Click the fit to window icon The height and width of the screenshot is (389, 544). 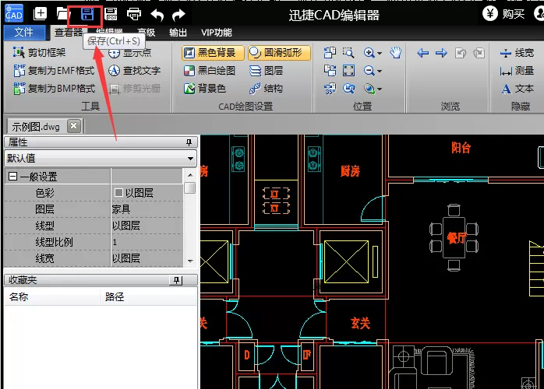point(348,71)
